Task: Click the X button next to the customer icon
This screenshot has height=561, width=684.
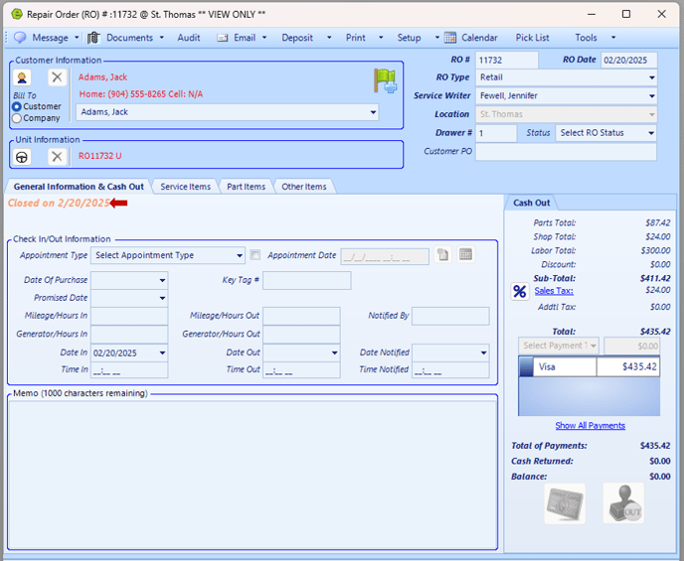Action: tap(57, 77)
